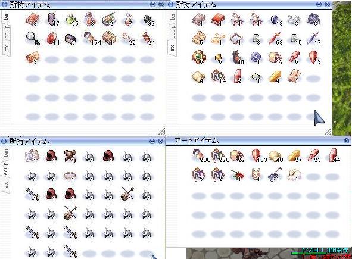Click resize grip of top-right inventory window
Viewport: 352px width, 259px height.
click(x=328, y=132)
